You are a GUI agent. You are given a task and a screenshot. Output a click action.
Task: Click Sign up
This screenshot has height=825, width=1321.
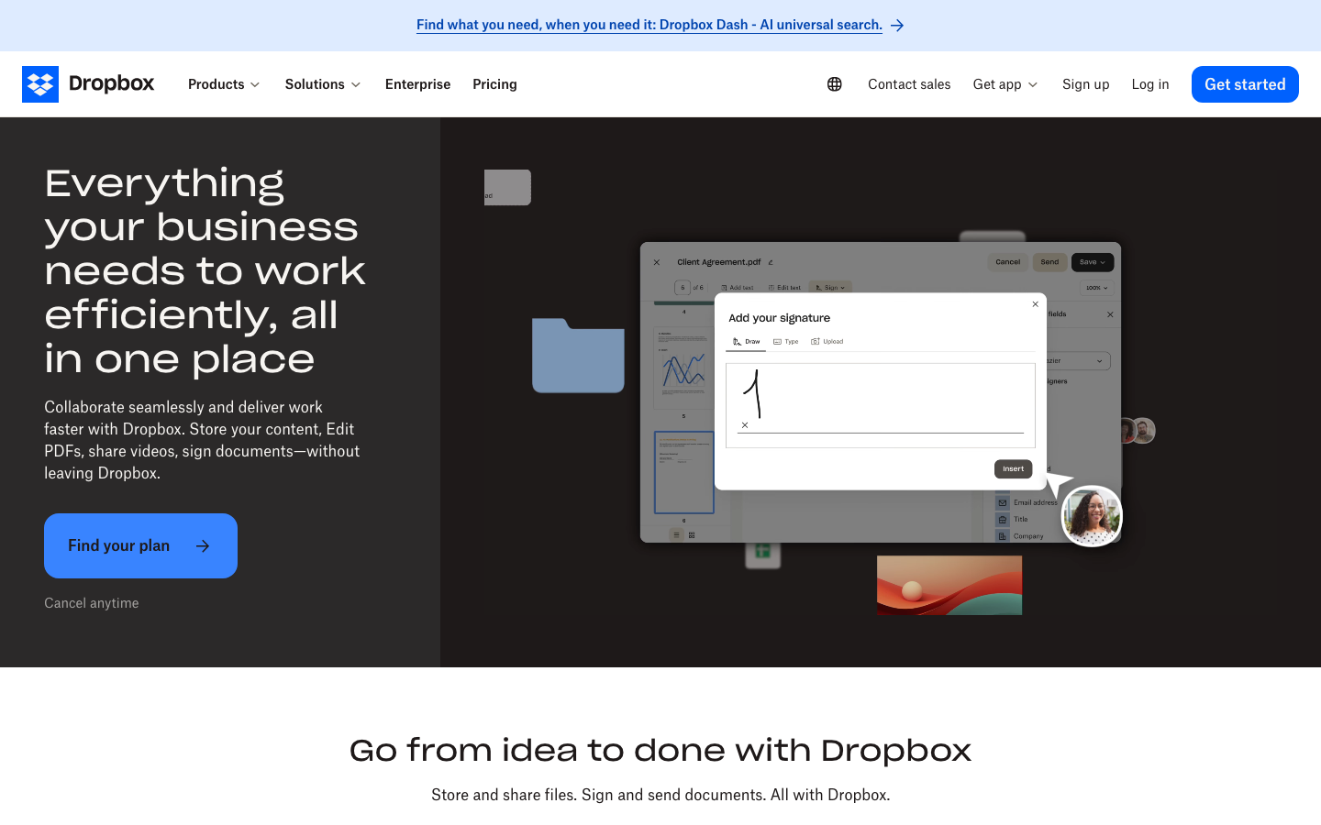[x=1085, y=84]
